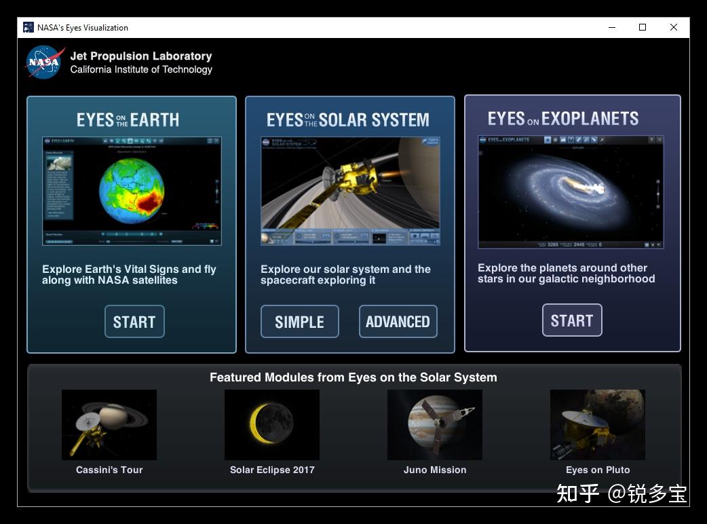Open ADVANCED mode for Eyes on the Solar System
The height and width of the screenshot is (524, 707).
point(398,321)
